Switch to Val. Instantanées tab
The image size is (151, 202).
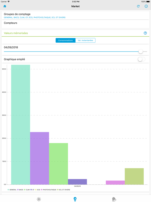pos(85,40)
